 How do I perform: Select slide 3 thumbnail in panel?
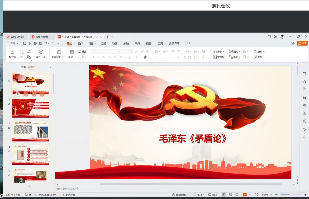[x=30, y=131]
